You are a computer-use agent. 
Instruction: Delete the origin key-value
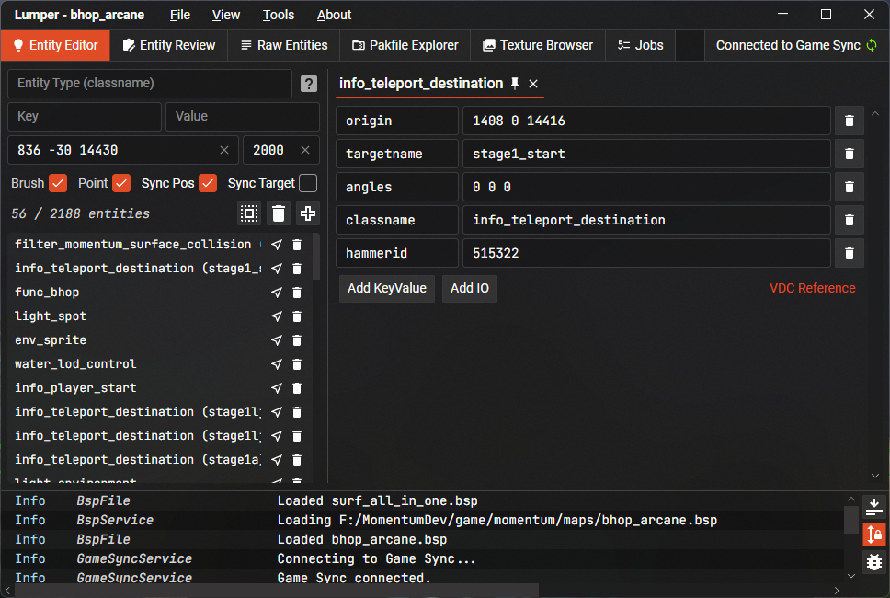click(x=850, y=121)
